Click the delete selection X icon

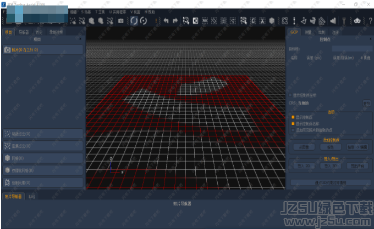point(262,21)
